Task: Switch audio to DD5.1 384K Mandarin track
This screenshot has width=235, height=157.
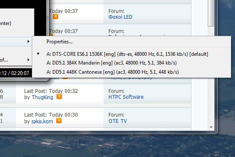Action: coord(111,63)
